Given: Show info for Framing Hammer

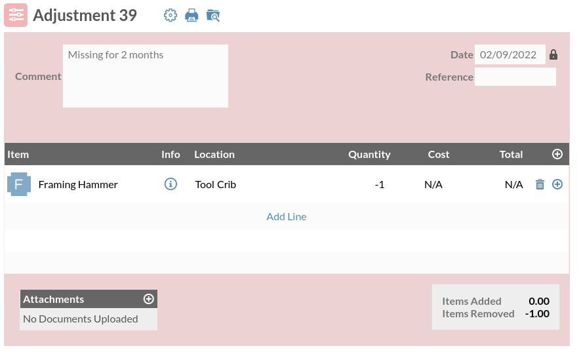Looking at the screenshot, I should (x=170, y=184).
